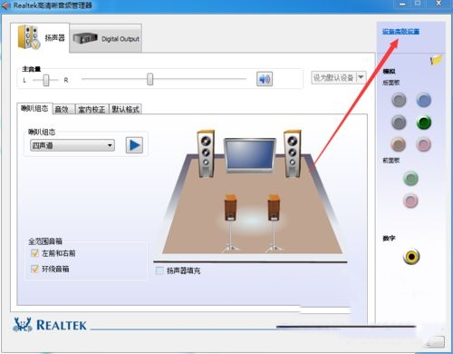
Task: Click the TV screen in the room diagram
Action: (x=250, y=155)
